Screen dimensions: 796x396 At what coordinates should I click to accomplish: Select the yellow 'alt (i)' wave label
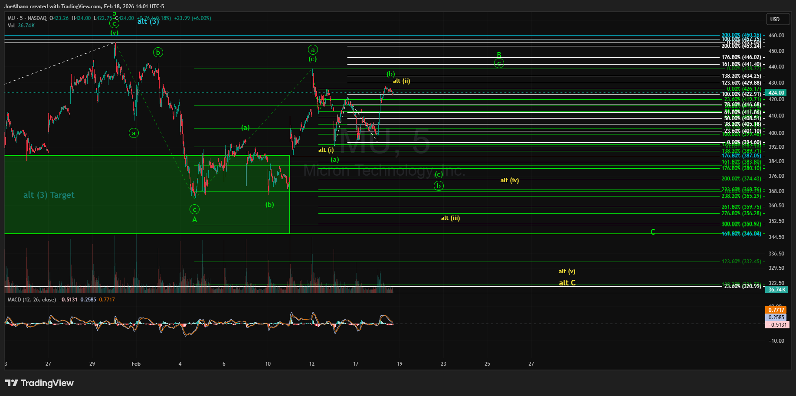[326, 150]
